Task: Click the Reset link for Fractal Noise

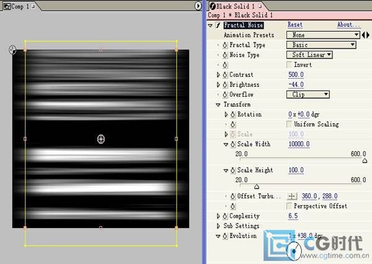Action: pos(295,25)
